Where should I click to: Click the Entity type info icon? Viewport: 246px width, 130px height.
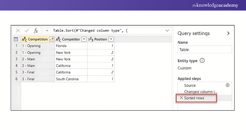202,61
